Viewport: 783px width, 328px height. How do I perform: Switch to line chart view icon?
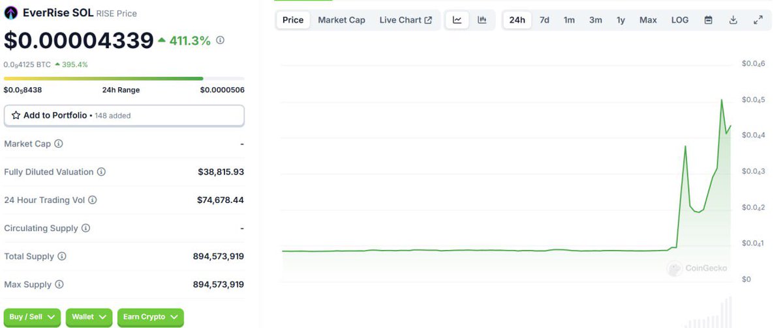point(457,20)
